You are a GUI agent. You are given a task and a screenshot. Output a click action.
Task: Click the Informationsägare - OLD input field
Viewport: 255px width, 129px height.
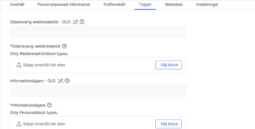point(98,91)
